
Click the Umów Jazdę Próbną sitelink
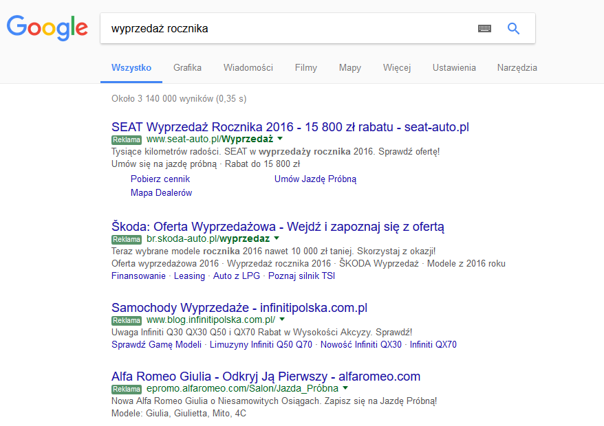(316, 179)
